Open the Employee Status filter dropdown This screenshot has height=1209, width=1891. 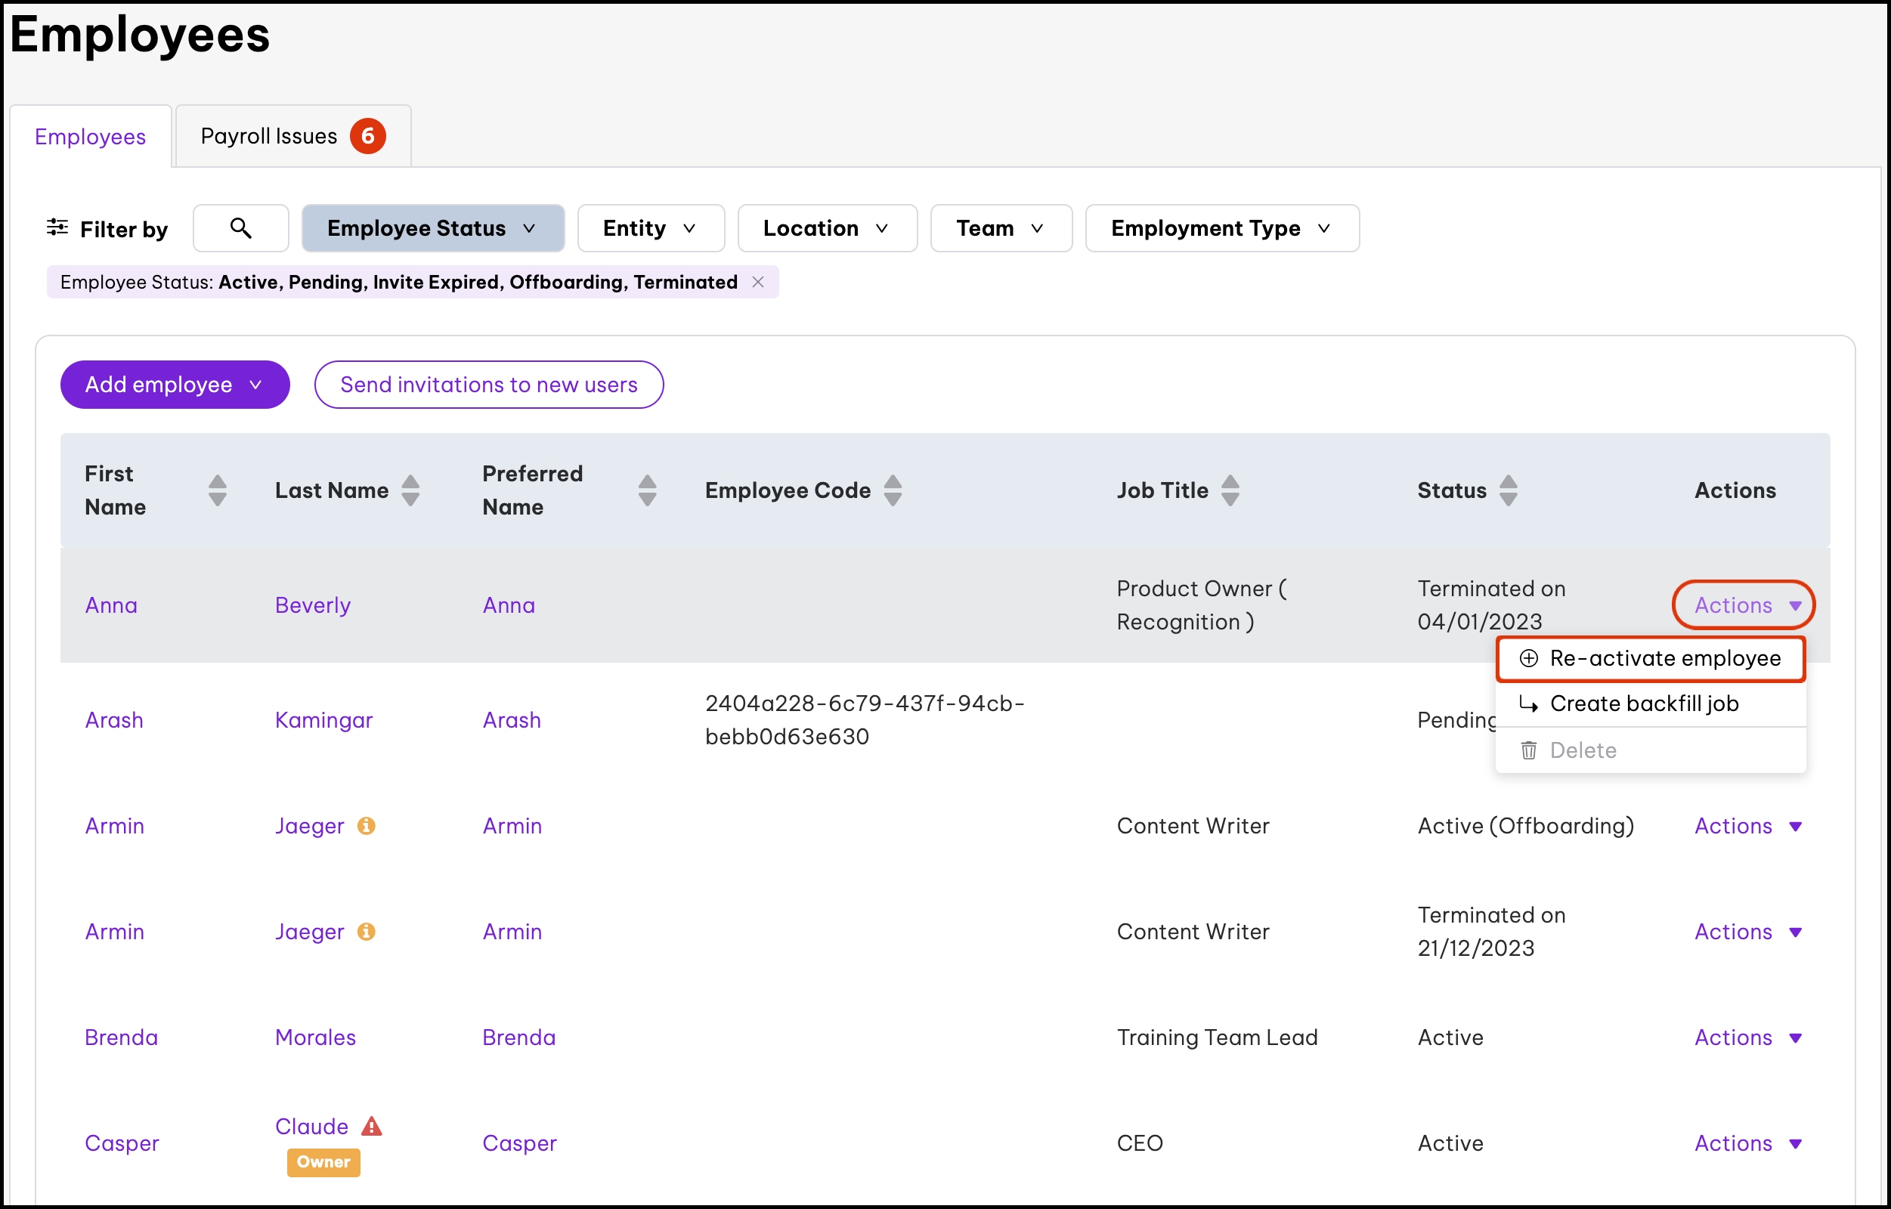point(433,228)
